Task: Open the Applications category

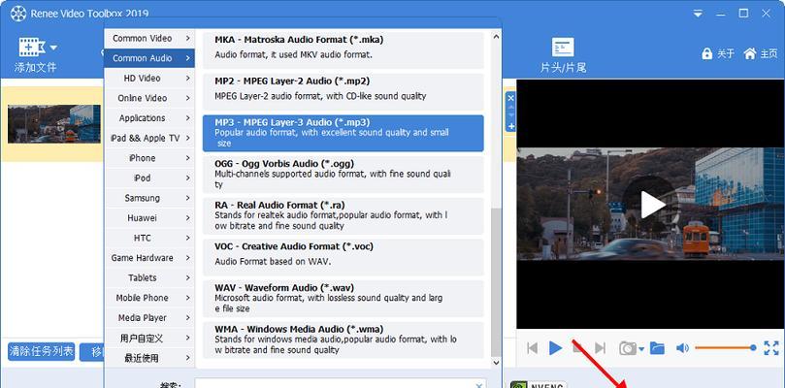Action: (x=149, y=118)
